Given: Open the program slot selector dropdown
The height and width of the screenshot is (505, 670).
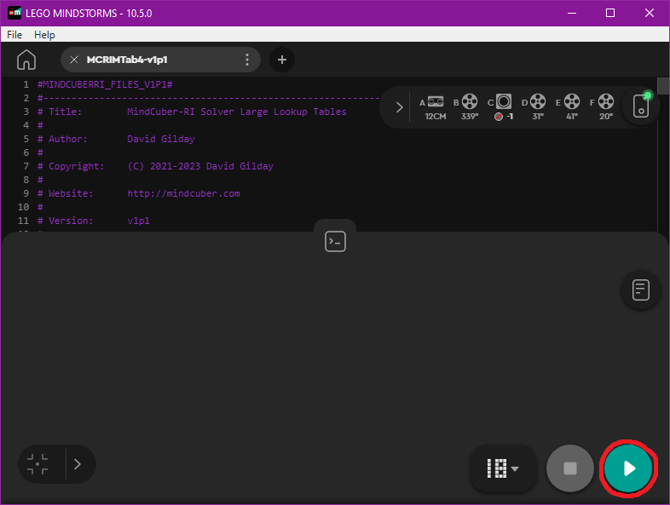Looking at the screenshot, I should [x=503, y=468].
